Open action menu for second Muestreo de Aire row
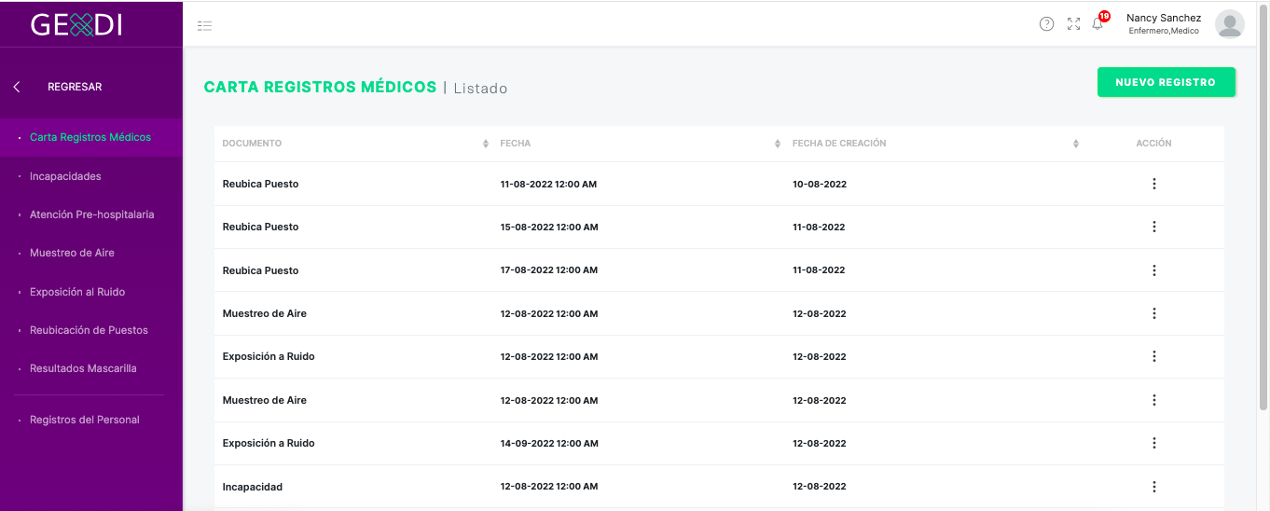Image resolution: width=1270 pixels, height=511 pixels. click(1153, 400)
